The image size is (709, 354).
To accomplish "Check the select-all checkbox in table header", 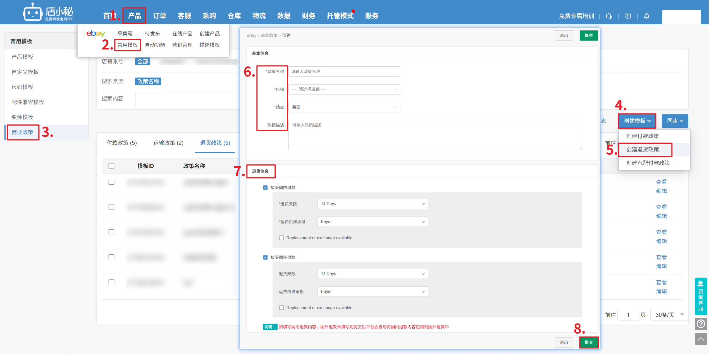I will point(111,166).
